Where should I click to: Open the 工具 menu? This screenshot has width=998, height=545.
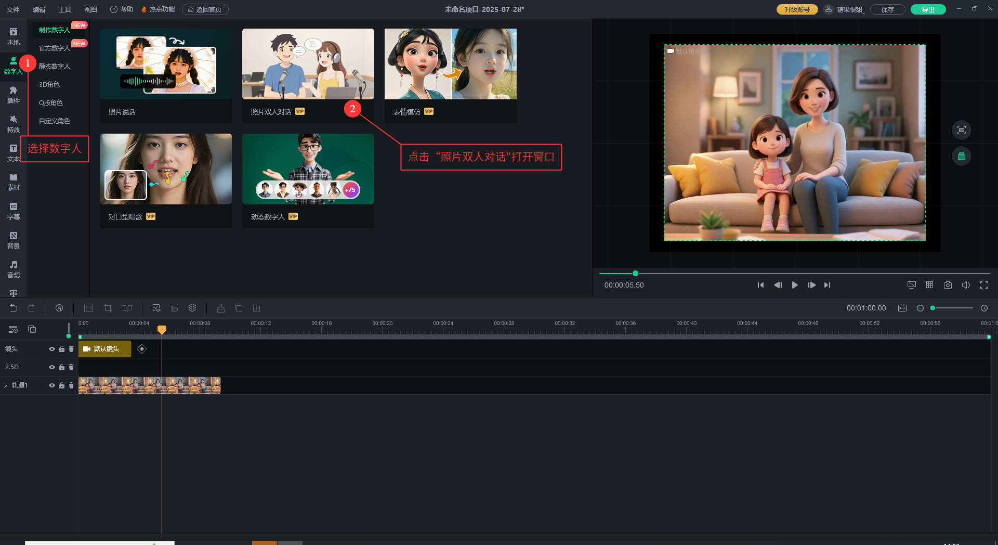tap(65, 9)
